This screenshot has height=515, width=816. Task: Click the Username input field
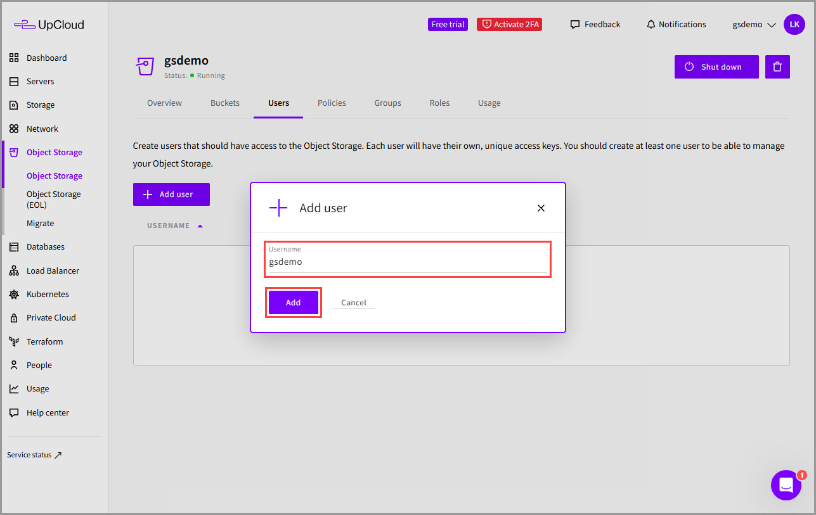pyautogui.click(x=408, y=259)
